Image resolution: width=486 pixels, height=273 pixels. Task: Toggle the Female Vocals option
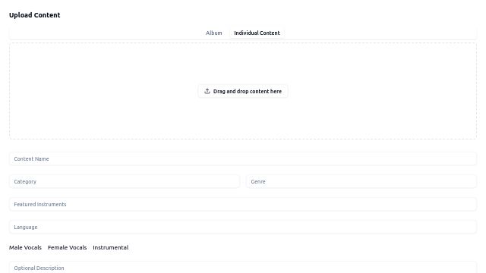click(x=67, y=247)
